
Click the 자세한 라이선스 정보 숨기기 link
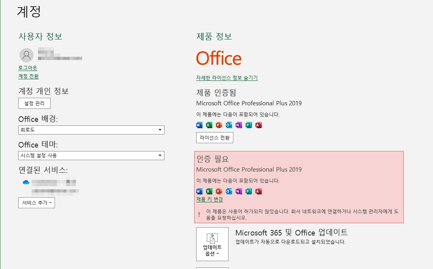[227, 78]
